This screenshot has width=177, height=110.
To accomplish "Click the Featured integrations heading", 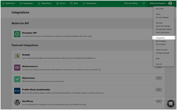I will click(x=25, y=45).
